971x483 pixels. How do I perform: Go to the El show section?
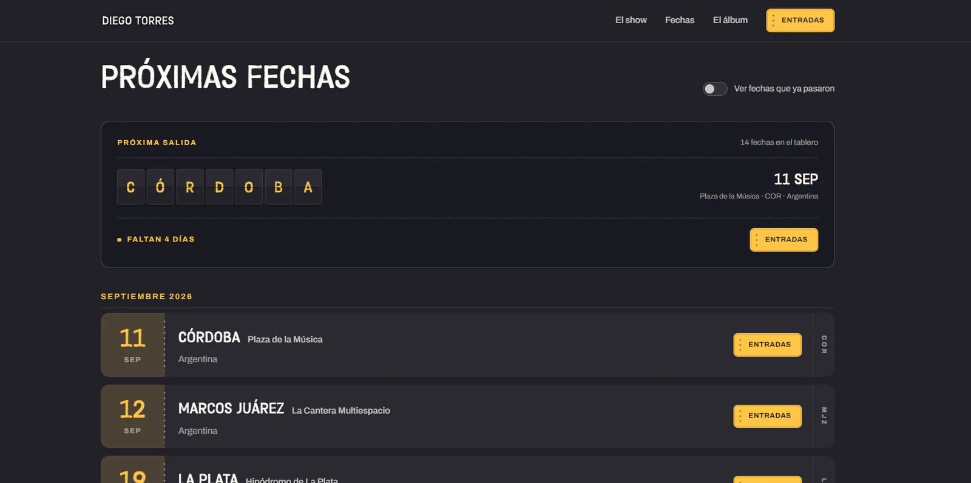click(631, 20)
